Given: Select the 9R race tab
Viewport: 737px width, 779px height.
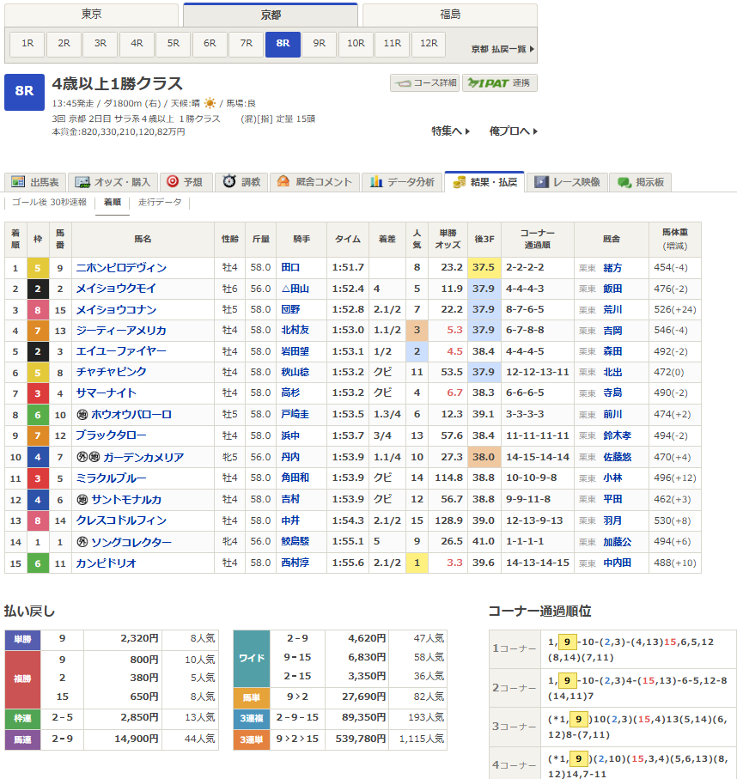Looking at the screenshot, I should 320,43.
